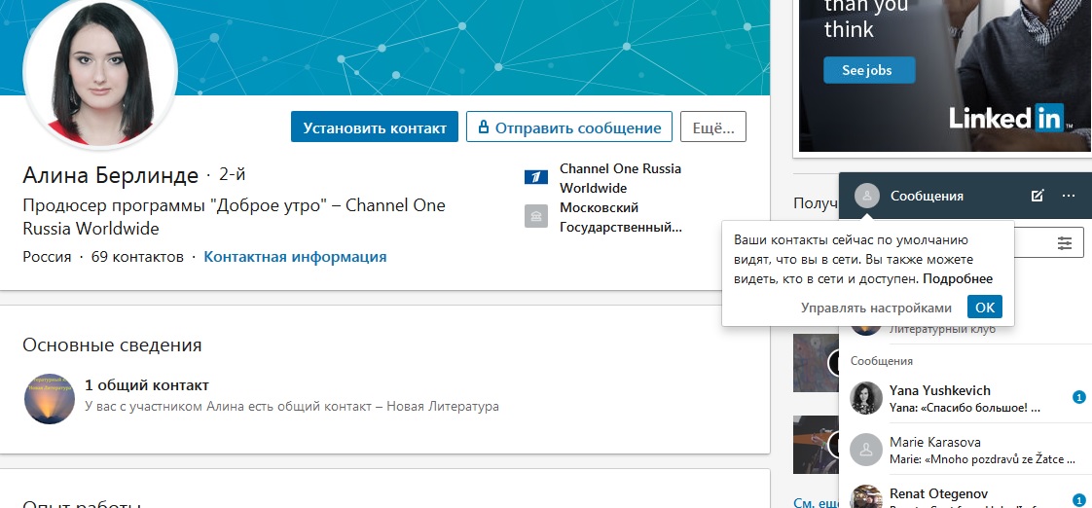Click the messaging panel avatar icon
The image size is (1092, 508).
[867, 196]
